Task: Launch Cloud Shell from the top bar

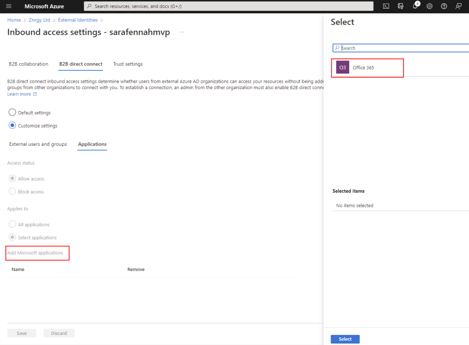Action: click(386, 6)
